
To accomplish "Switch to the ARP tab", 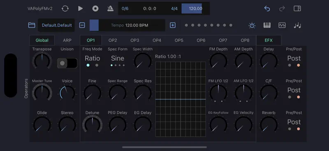I will tap(67, 41).
